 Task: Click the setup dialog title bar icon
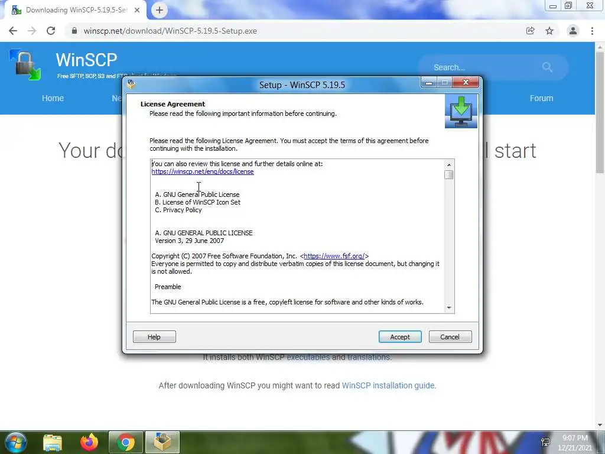tap(131, 84)
